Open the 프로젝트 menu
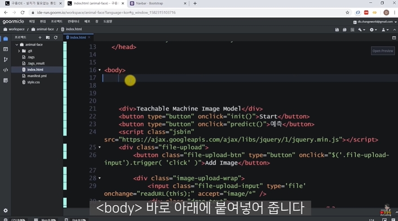 [x=57, y=22]
